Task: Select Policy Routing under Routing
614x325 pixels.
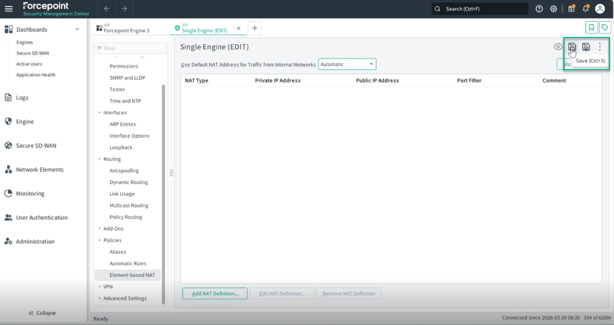Action: (126, 217)
